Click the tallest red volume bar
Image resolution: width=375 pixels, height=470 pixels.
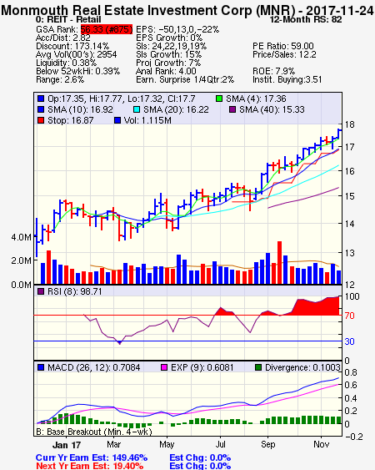pyautogui.click(x=279, y=263)
